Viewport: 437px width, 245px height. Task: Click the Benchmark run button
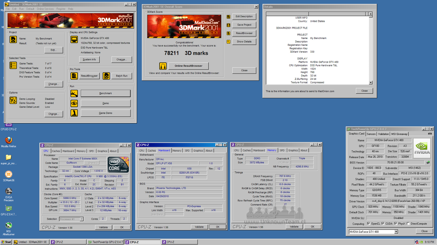[105, 93]
